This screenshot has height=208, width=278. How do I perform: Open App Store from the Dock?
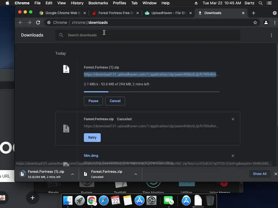coord(139,201)
